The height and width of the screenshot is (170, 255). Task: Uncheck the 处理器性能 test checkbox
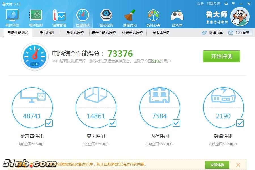click(x=49, y=123)
